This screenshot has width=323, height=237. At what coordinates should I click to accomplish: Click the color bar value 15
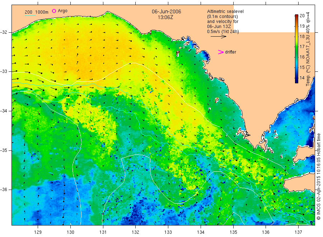(x=302, y=68)
